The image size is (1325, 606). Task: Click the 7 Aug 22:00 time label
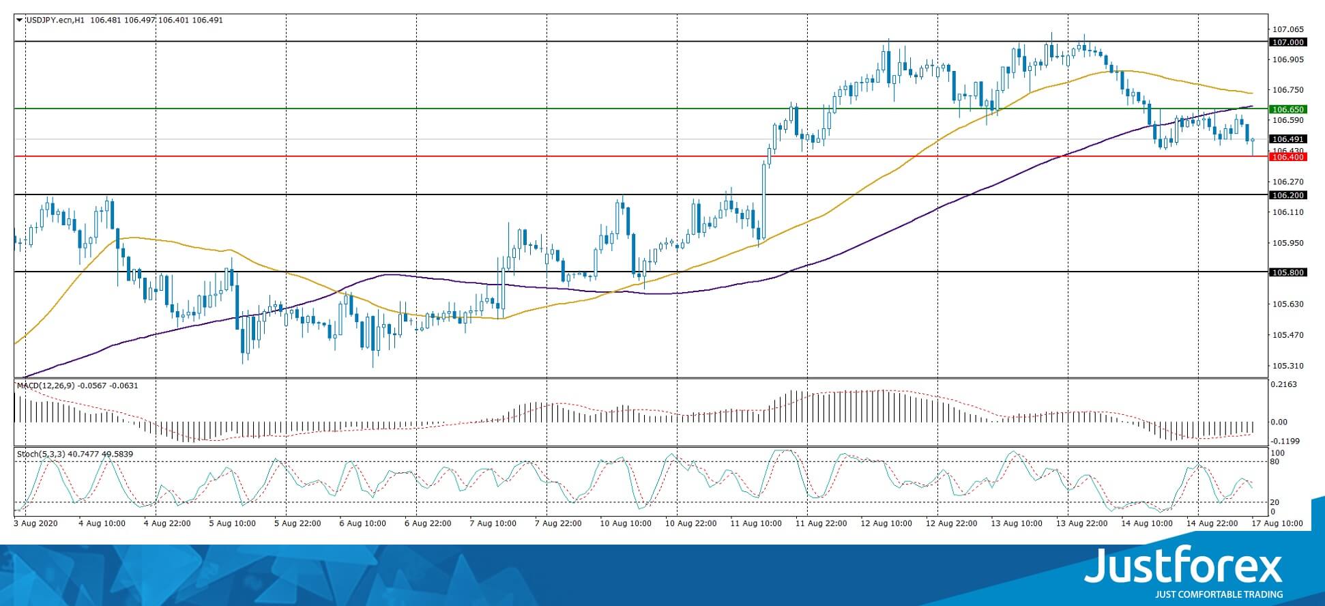coord(558,523)
